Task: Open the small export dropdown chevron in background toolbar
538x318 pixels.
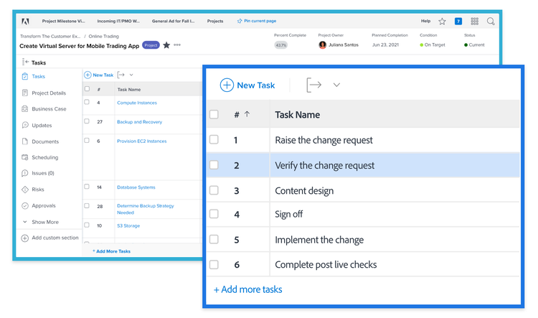Action: pyautogui.click(x=131, y=75)
